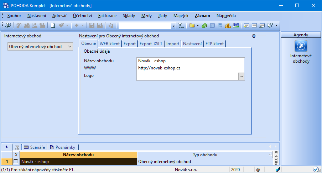The height and width of the screenshot is (173, 322).
Task: Click the table's vertical scroll arrows
Action: click(276, 158)
